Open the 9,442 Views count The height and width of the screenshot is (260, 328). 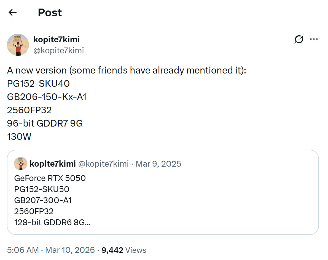tap(124, 250)
